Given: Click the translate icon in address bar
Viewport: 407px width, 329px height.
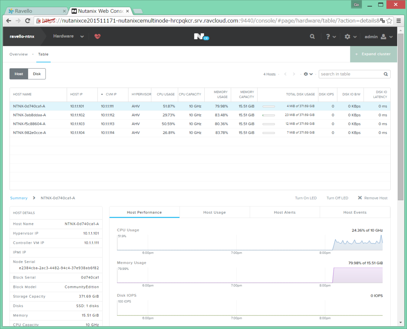Looking at the screenshot, I should pyautogui.click(x=382, y=21).
